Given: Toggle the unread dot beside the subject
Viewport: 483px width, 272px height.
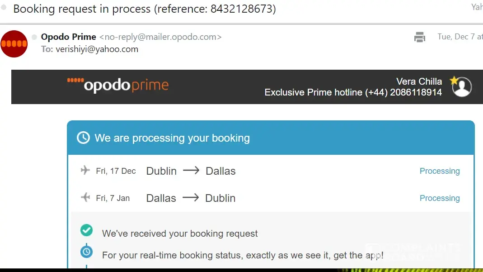Looking at the screenshot, I should 4,7.
